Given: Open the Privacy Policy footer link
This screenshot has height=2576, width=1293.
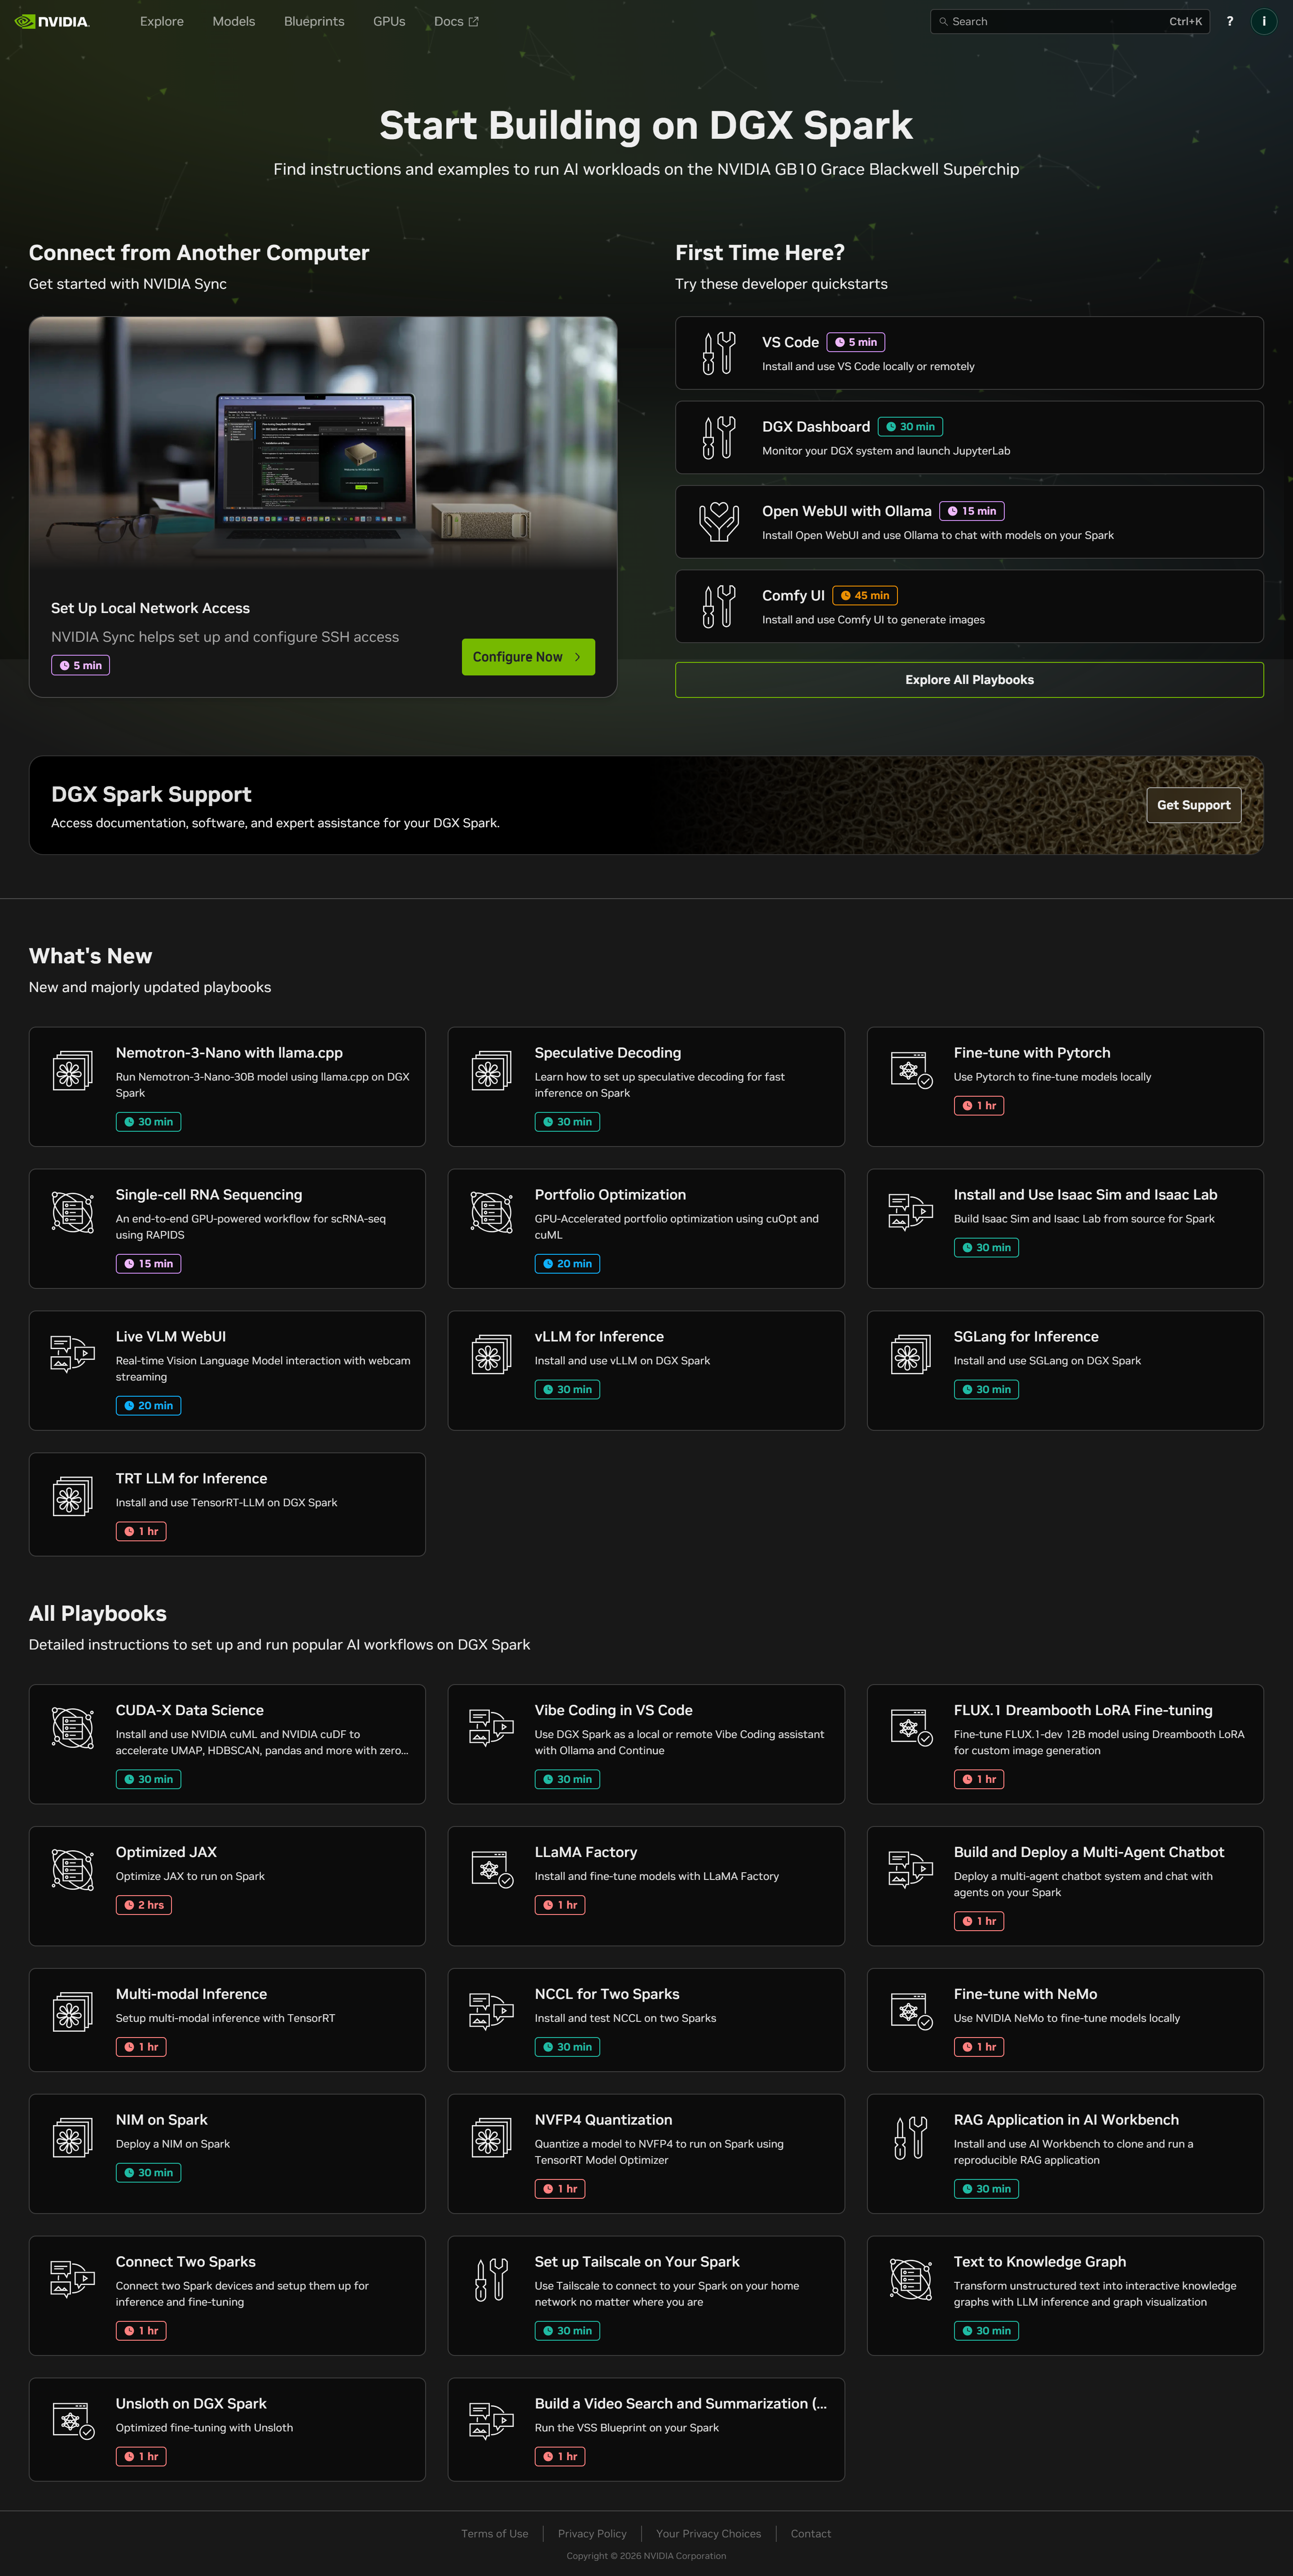Looking at the screenshot, I should coord(592,2533).
